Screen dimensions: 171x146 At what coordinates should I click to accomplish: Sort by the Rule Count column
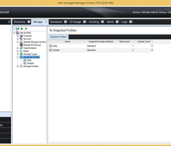click(x=125, y=42)
